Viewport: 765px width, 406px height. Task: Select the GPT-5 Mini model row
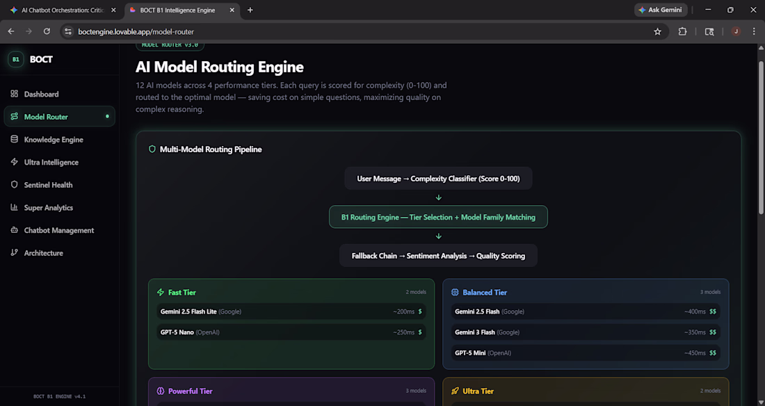pyautogui.click(x=586, y=352)
